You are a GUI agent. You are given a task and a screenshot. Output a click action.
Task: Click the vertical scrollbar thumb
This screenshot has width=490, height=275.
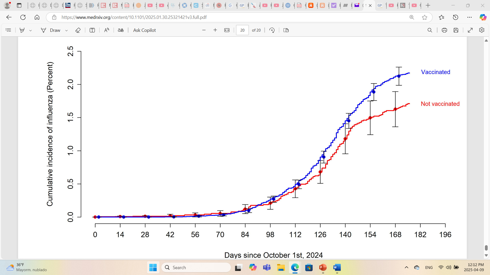click(x=486, y=248)
